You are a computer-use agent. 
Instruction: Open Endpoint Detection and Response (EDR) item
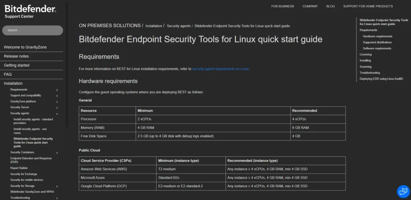pyautogui.click(x=31, y=160)
